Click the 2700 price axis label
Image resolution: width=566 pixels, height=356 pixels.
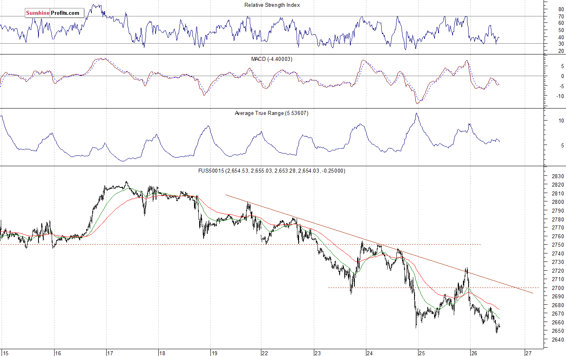tap(558, 288)
